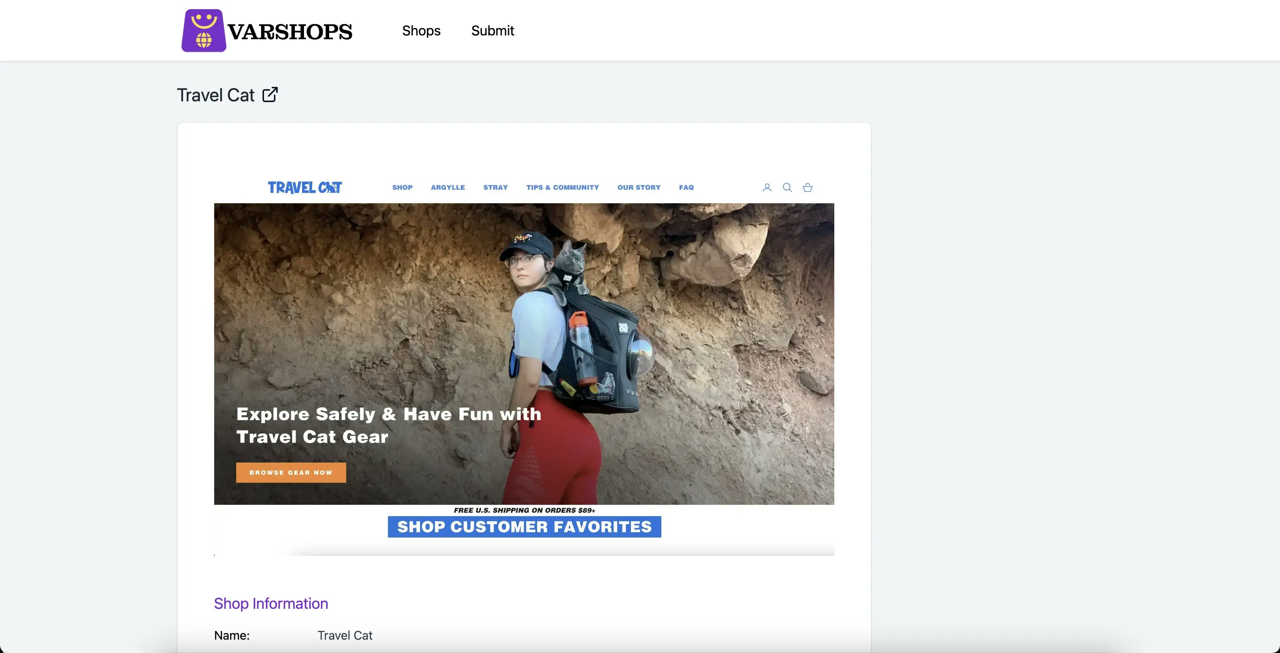Click the Shop Information heading
1280x653 pixels.
pos(271,603)
